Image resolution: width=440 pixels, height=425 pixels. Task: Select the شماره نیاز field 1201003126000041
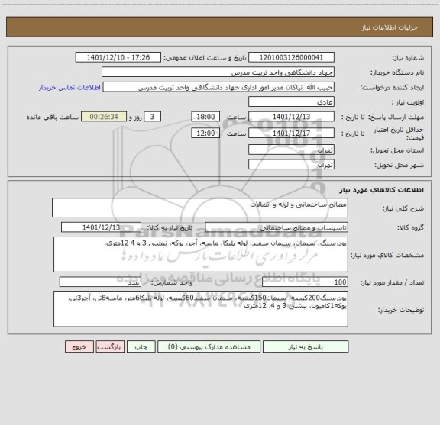pyautogui.click(x=291, y=57)
